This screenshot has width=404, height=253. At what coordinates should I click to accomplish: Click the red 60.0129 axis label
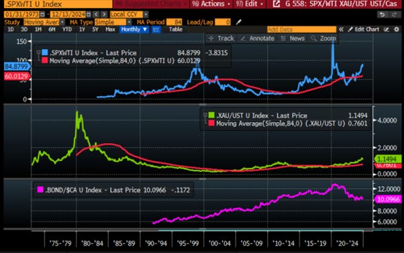17,77
